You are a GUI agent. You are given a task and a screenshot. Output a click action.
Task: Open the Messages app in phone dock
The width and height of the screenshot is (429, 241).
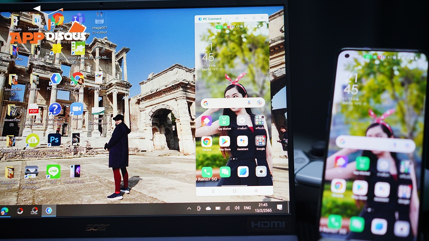[x=225, y=172]
